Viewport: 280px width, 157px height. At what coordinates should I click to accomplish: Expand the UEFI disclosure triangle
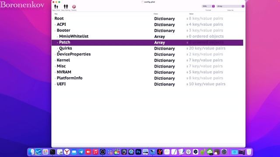tap(55, 84)
